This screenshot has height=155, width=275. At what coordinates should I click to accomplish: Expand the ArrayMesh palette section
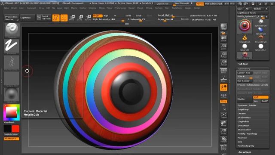(244, 152)
